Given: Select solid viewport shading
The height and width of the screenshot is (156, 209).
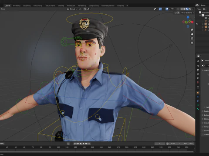Looking at the screenshot, I should click(x=185, y=9).
